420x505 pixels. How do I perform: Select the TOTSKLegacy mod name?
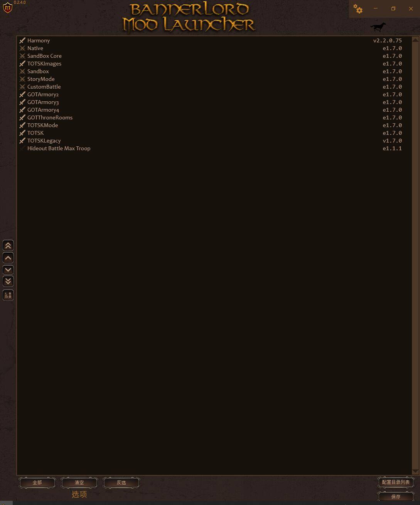pos(44,141)
